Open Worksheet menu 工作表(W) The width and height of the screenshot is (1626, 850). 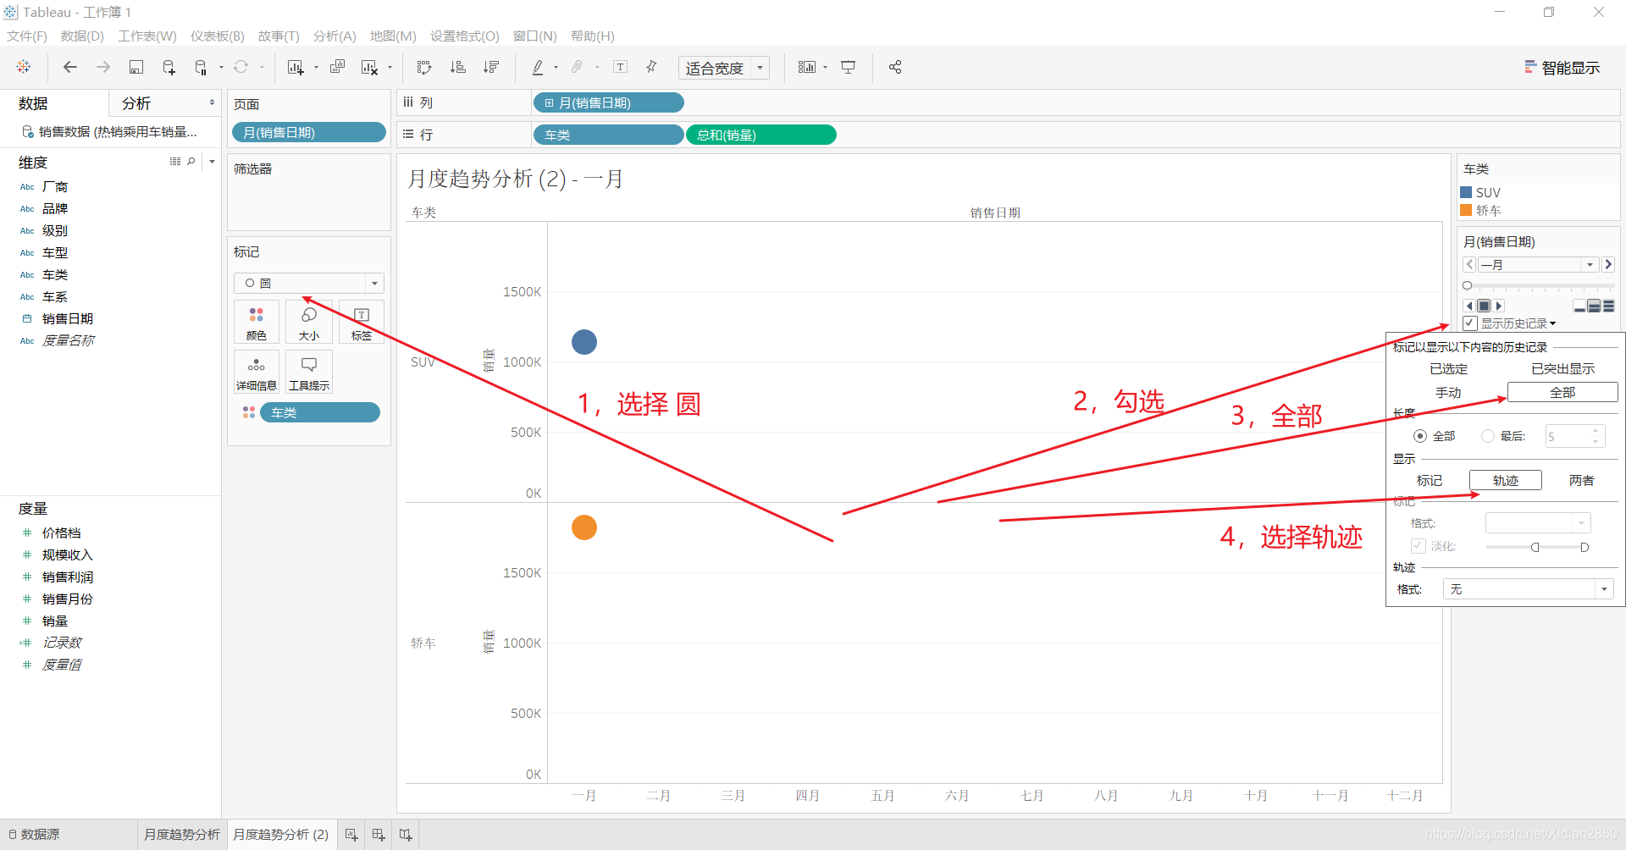pos(147,36)
